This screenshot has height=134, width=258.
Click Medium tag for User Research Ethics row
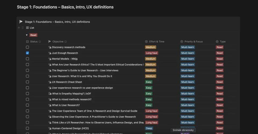pos(150,65)
